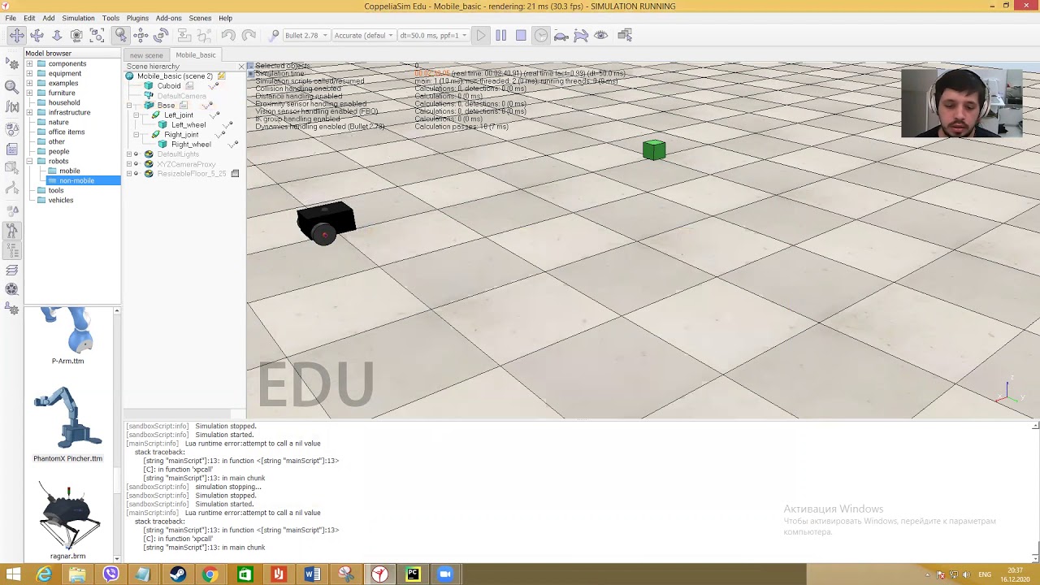Viewport: 1040px width, 585px height.
Task: Select the camera pan tool
Action: pyautogui.click(x=16, y=35)
